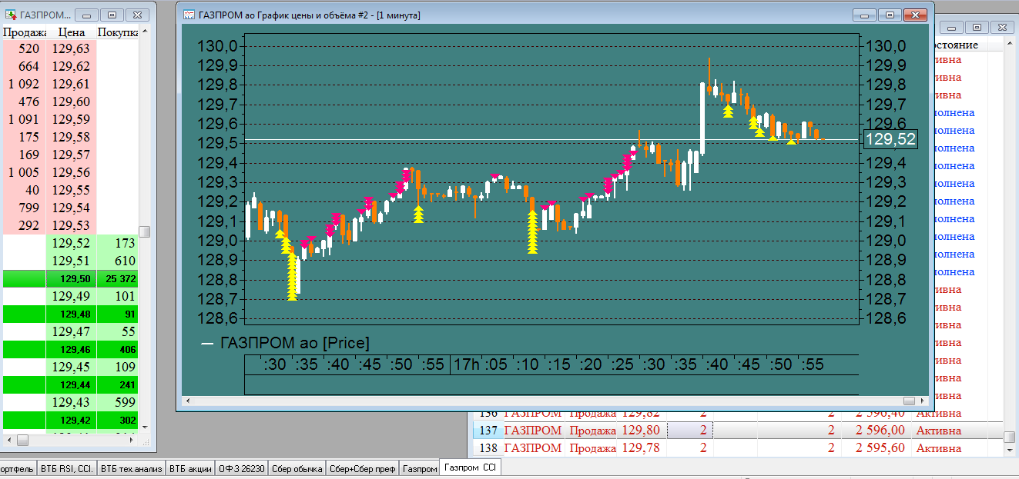Screen dimensions: 1019x479
Task: Click the Покупка column header in order book
Action: [x=117, y=33]
